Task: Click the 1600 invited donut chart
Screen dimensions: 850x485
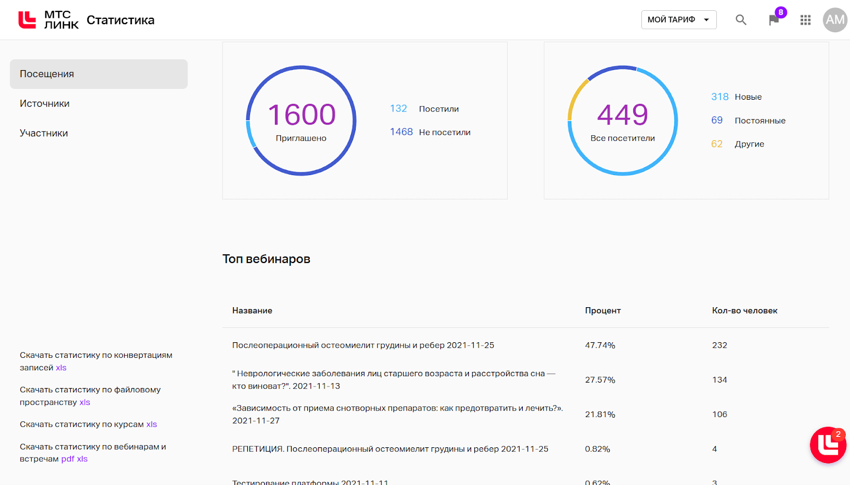Action: pyautogui.click(x=301, y=121)
